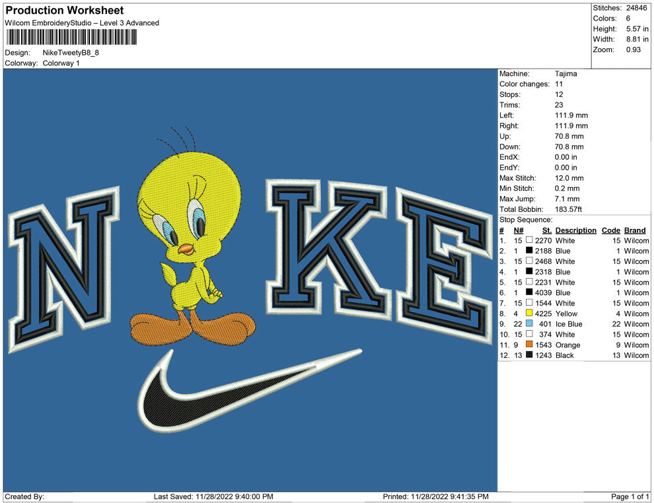Select the "Production Worksheet" heading
This screenshot has height=503, width=654.
(65, 11)
